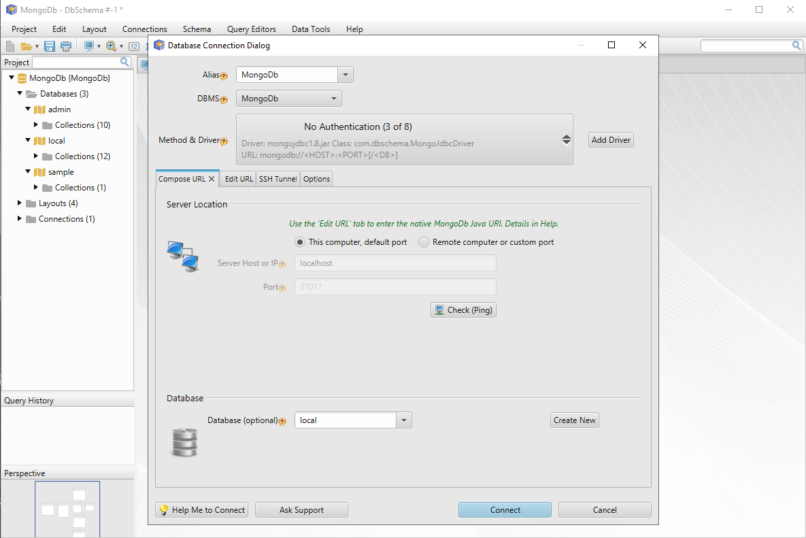Click the networked computers icon in Server Location
The width and height of the screenshot is (806, 538).
point(183,256)
